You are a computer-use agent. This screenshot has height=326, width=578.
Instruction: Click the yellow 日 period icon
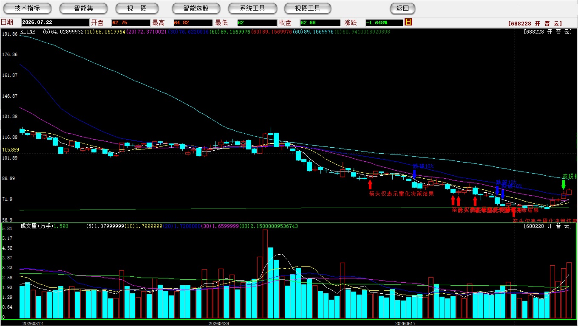point(408,22)
